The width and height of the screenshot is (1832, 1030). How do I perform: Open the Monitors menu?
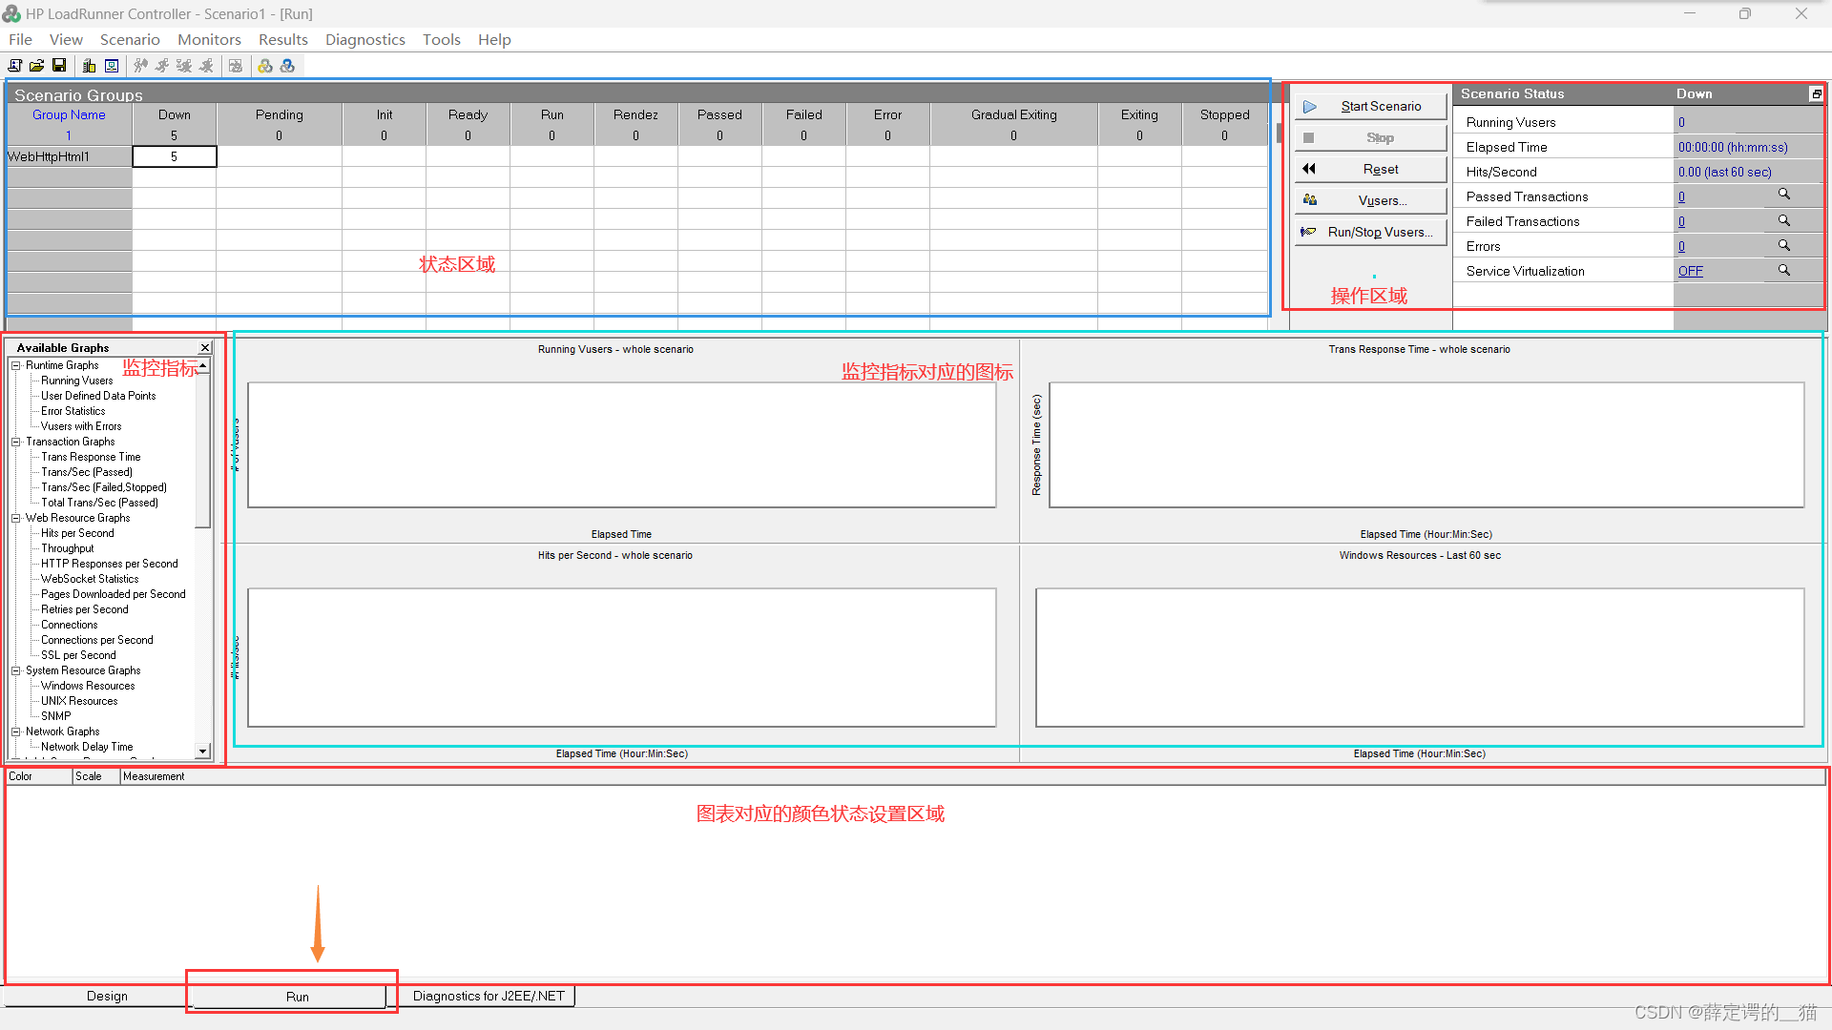(209, 39)
